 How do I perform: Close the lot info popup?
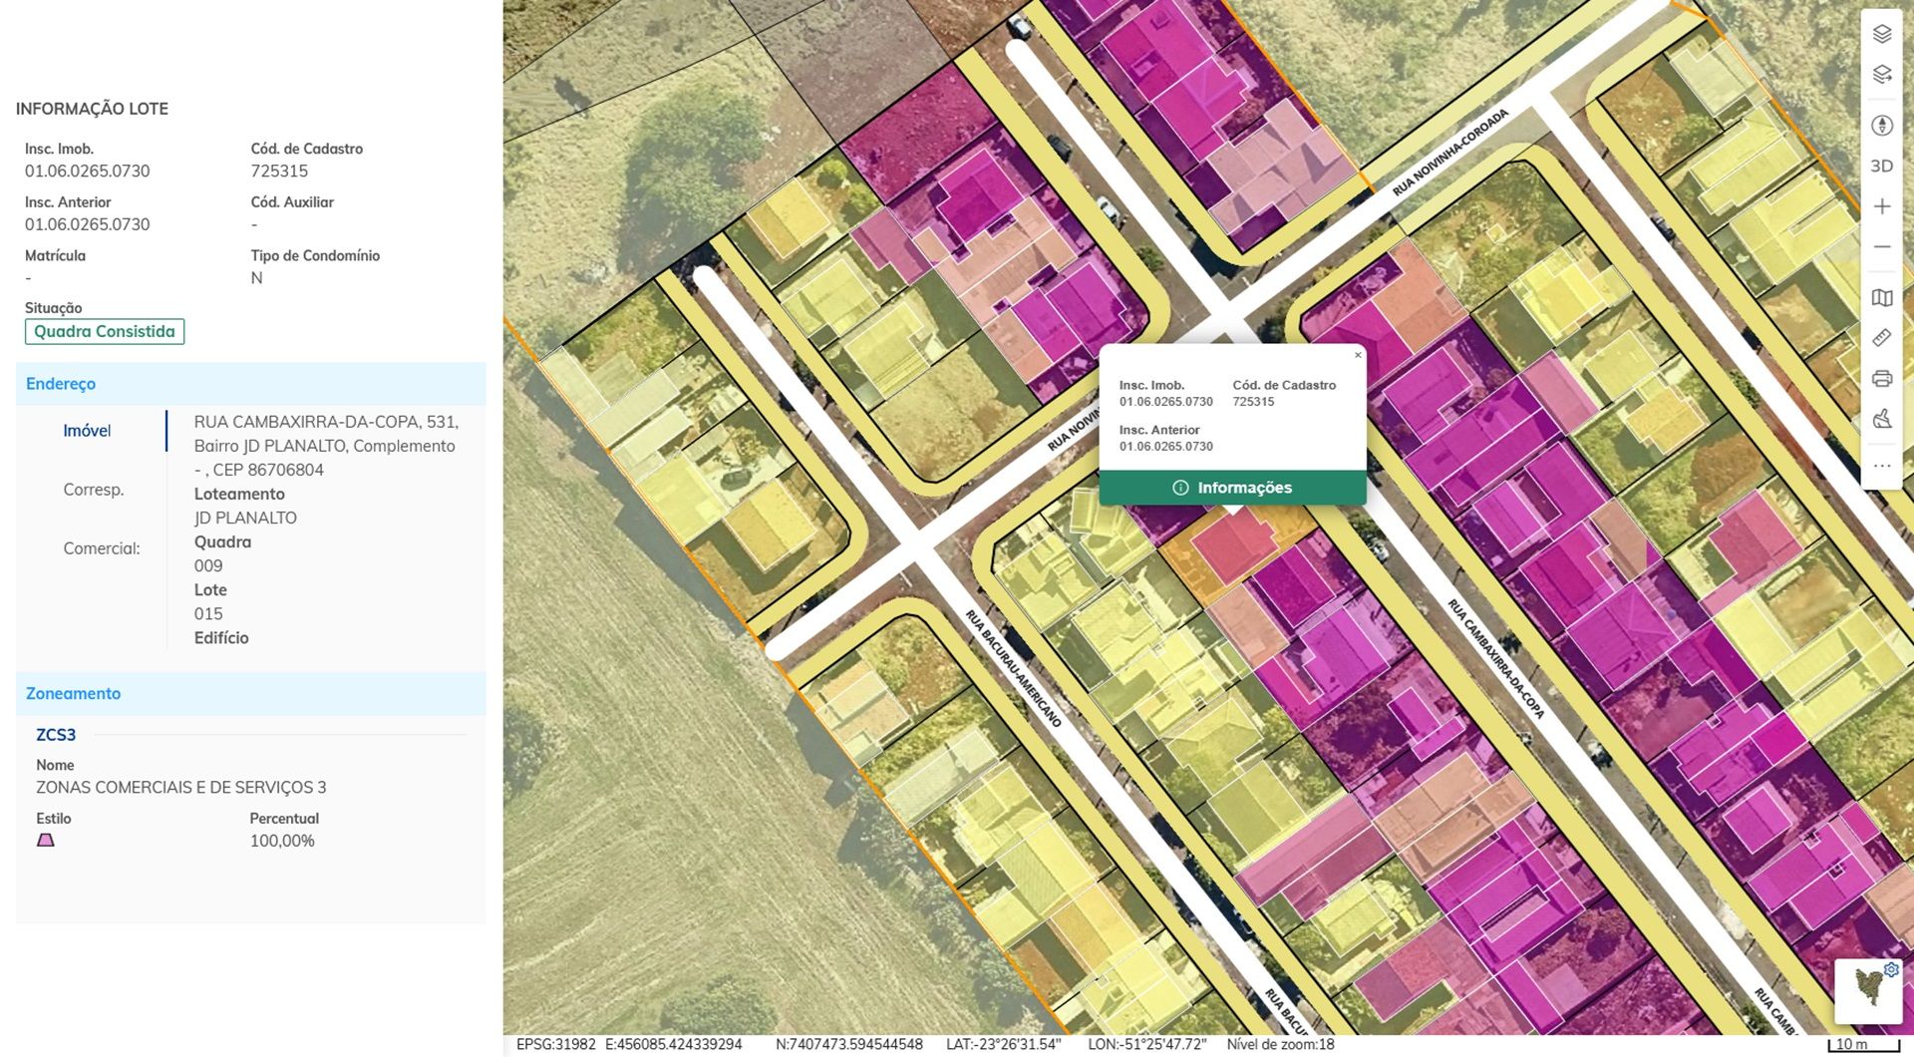point(1358,355)
